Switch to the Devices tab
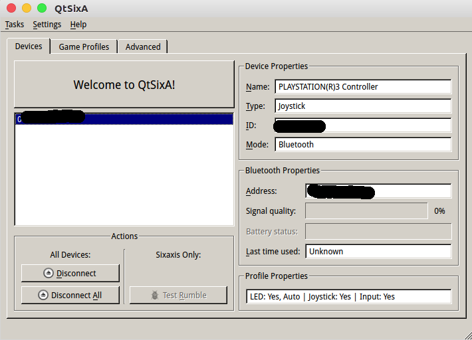The height and width of the screenshot is (340, 472). (29, 46)
